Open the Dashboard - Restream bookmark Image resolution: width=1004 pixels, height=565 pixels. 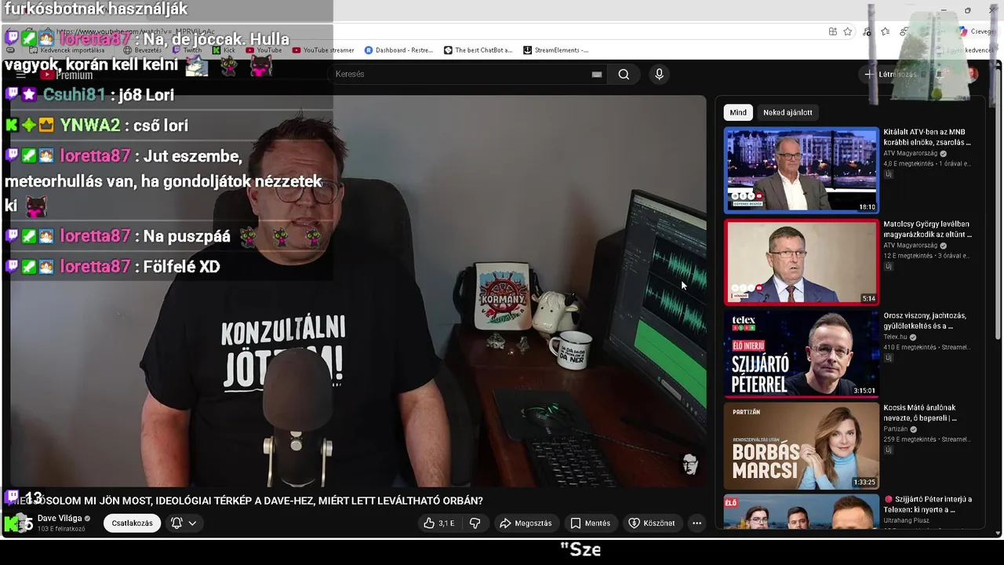(398, 50)
